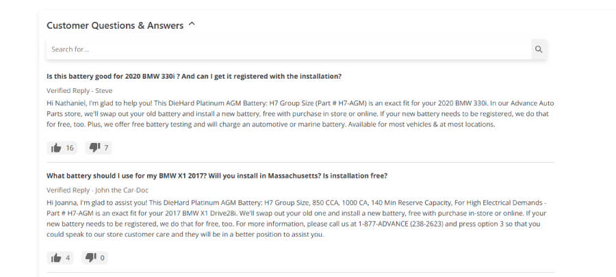Click the Search for... input field
This screenshot has height=277, width=616.
point(289,49)
